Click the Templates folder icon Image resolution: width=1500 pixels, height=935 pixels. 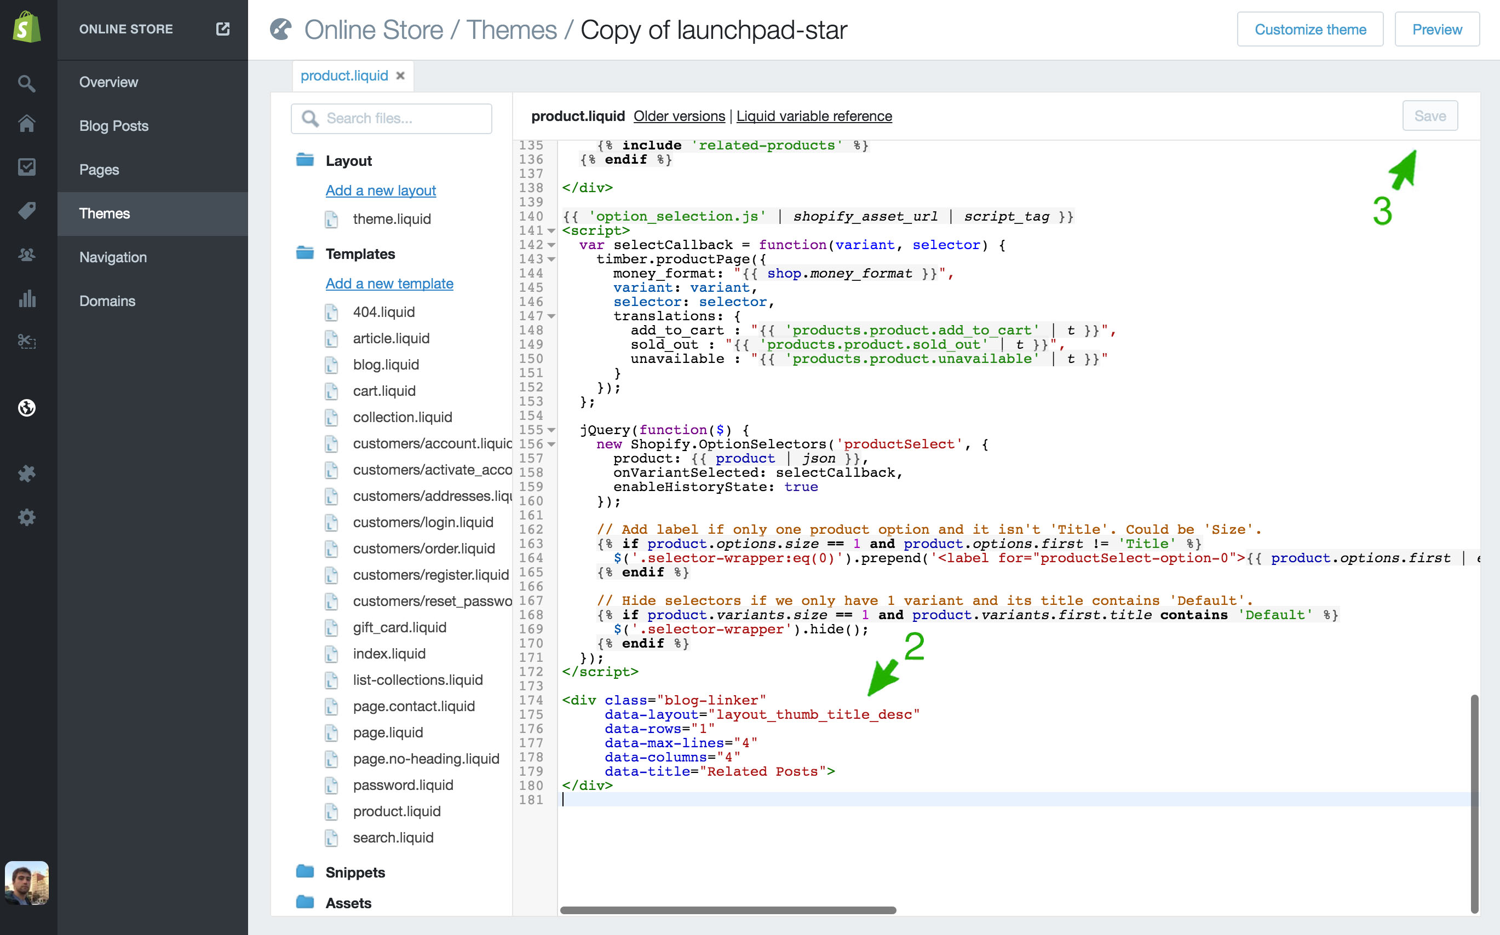305,253
